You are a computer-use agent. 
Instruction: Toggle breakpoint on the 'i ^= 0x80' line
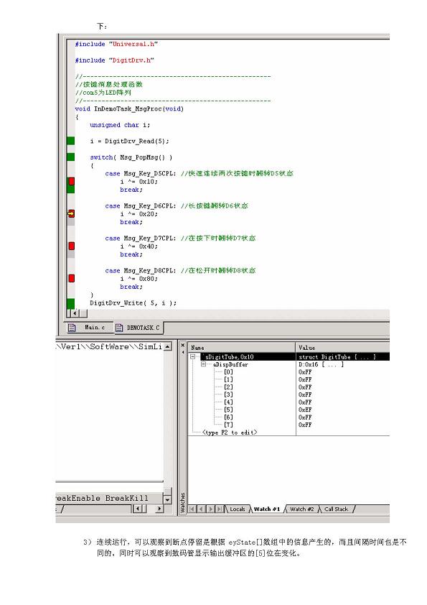tap(71, 278)
